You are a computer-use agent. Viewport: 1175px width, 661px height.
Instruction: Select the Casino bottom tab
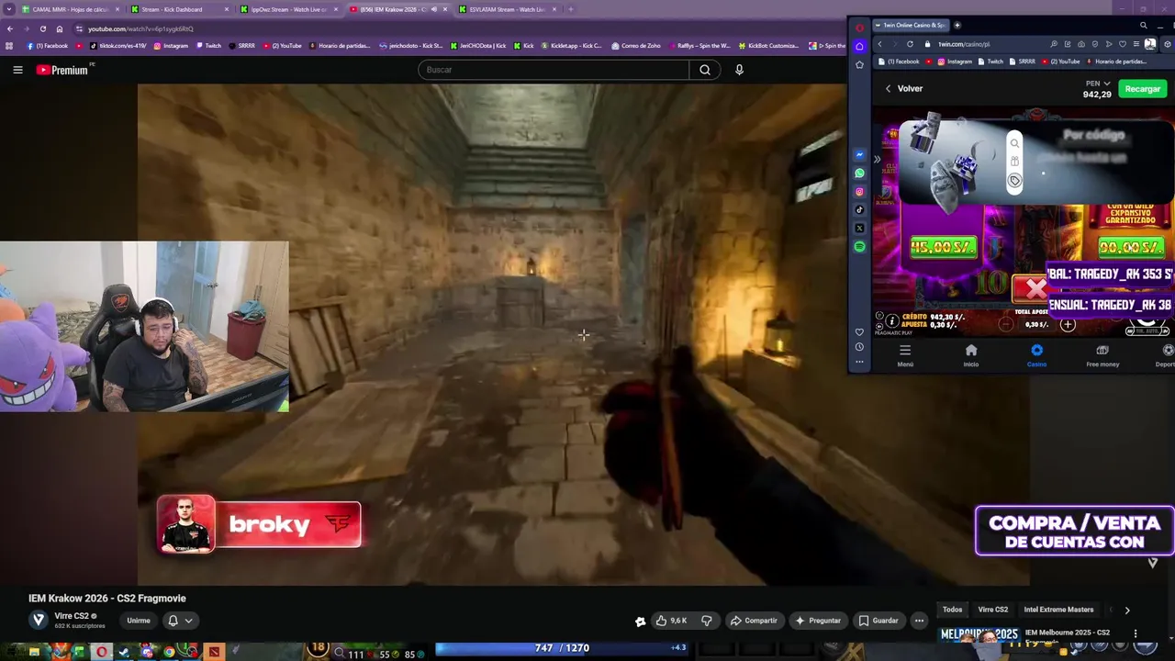(x=1036, y=355)
